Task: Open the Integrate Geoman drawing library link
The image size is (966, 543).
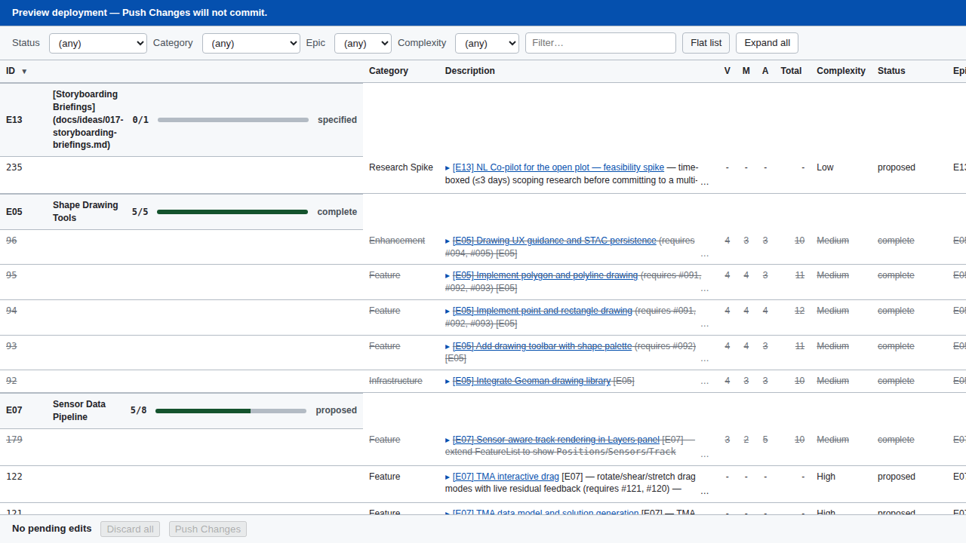Action: click(x=531, y=381)
